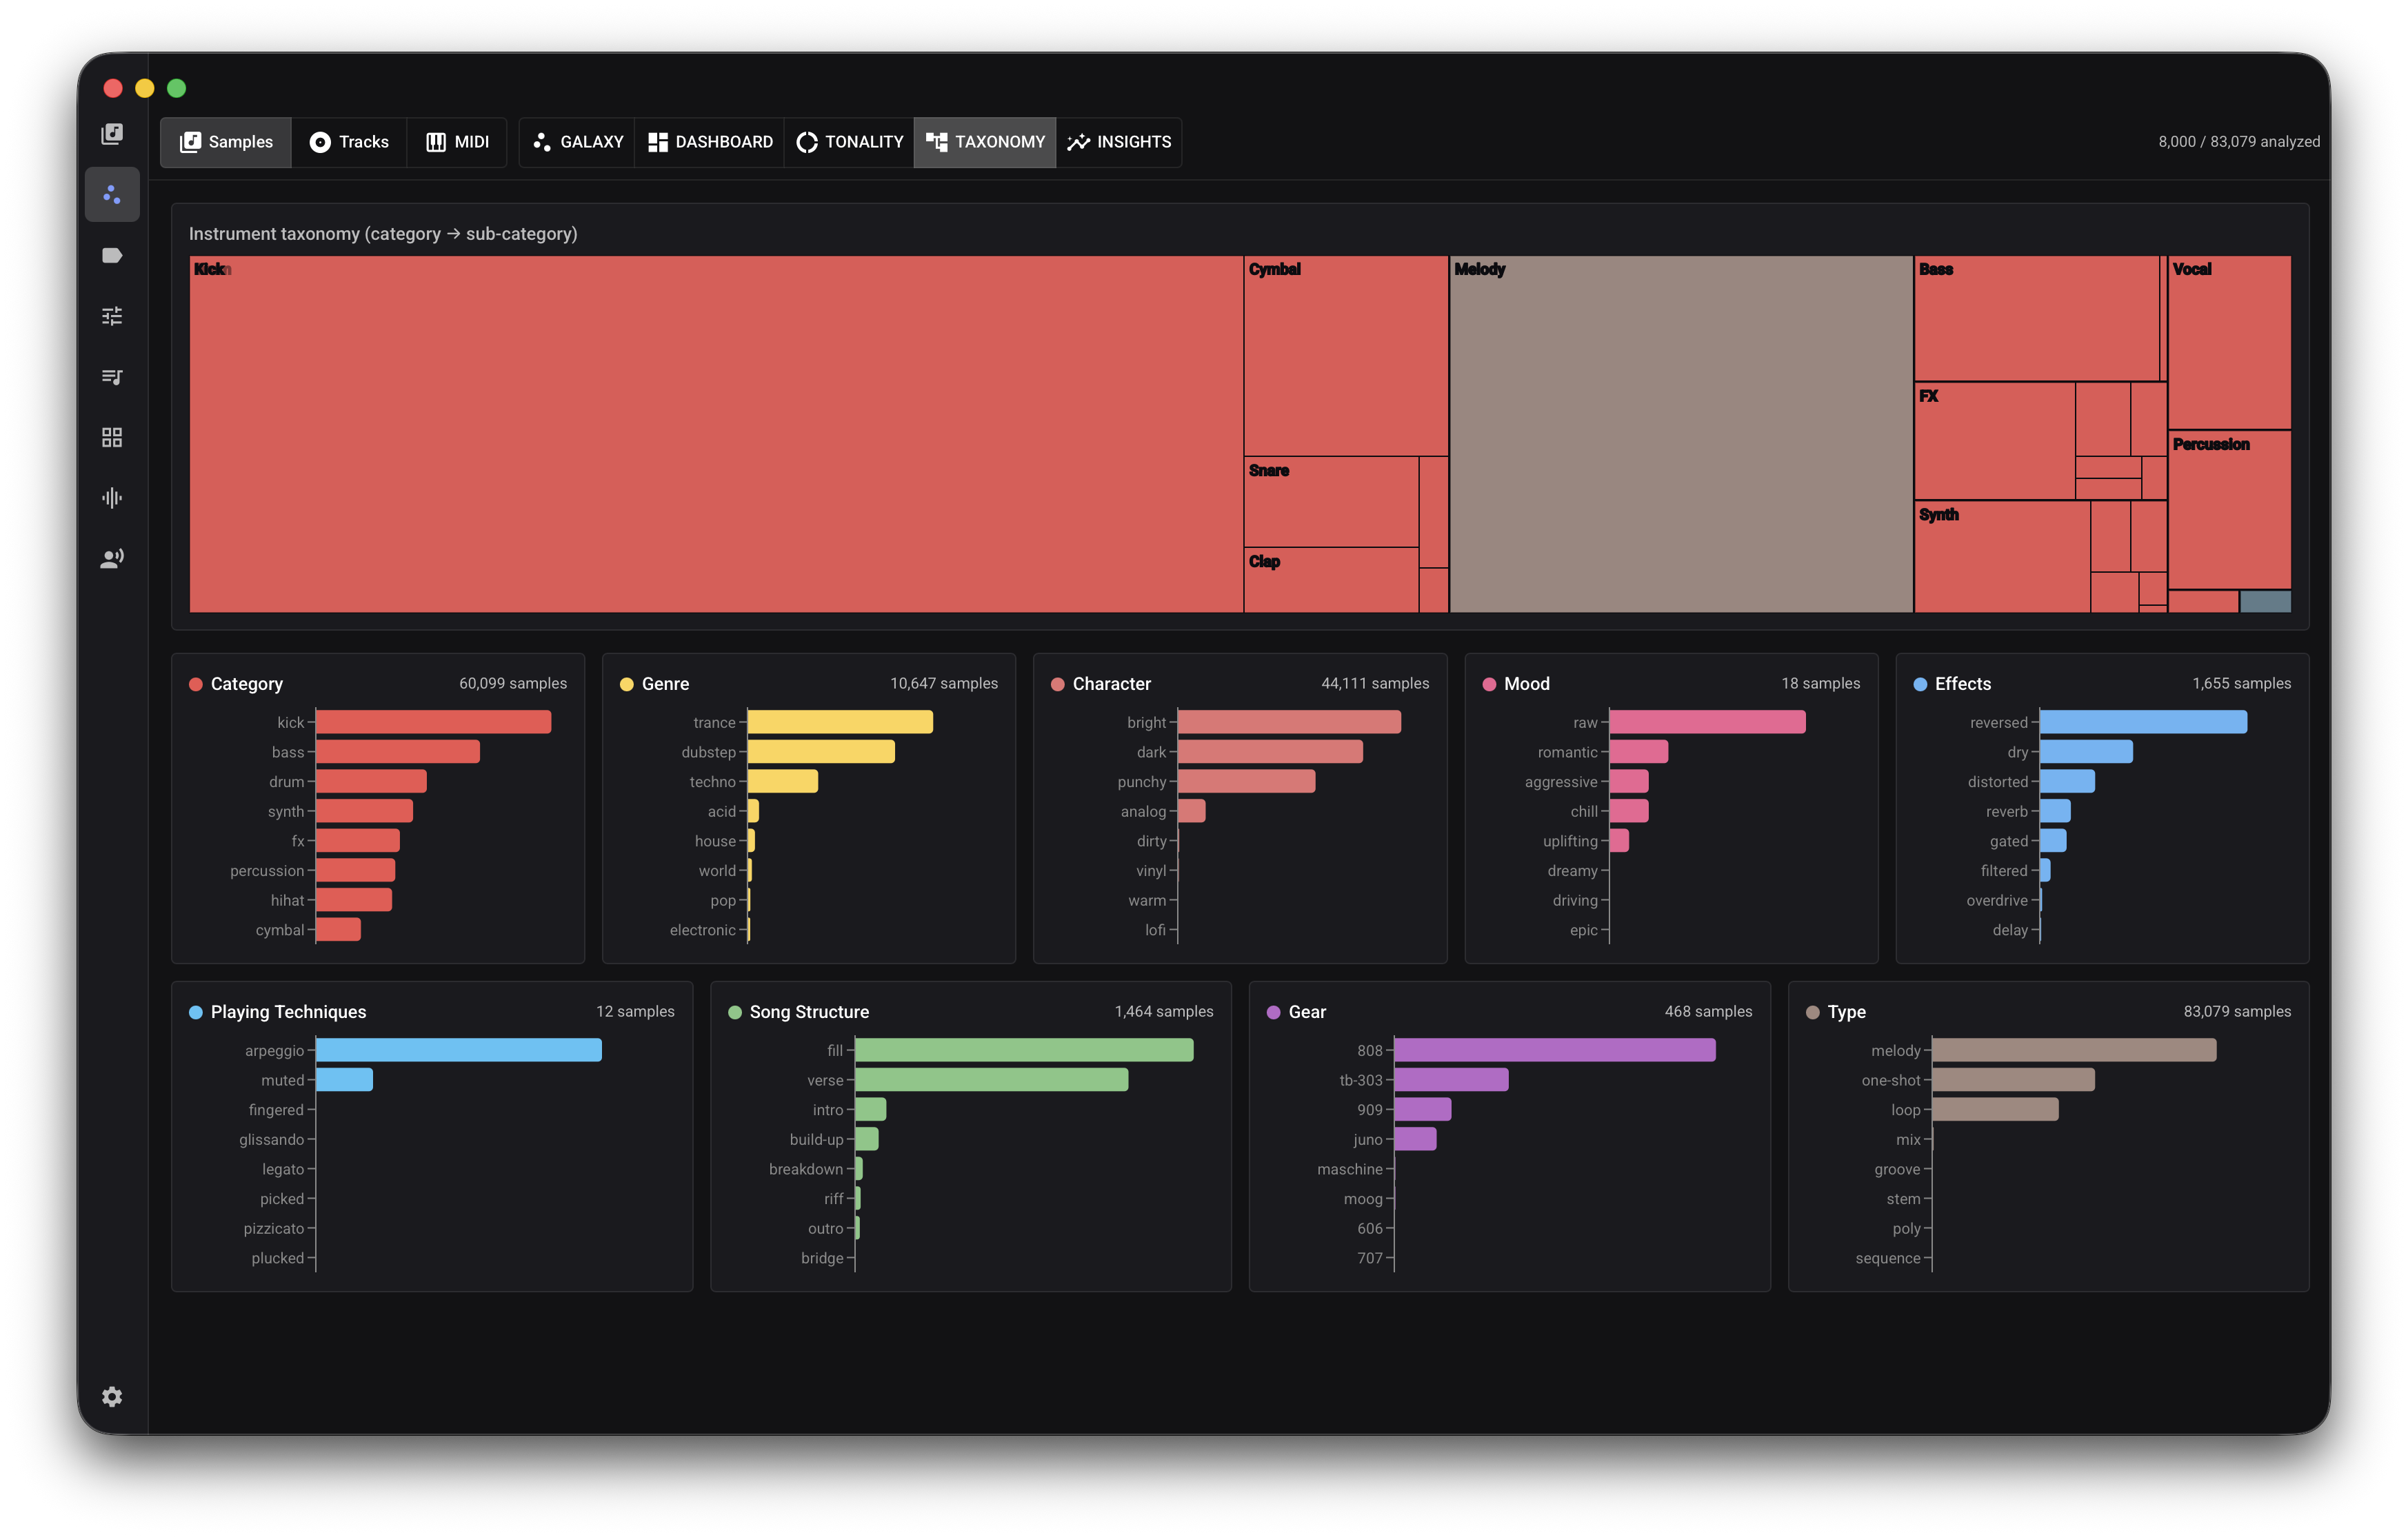The height and width of the screenshot is (1537, 2408).
Task: Click the Synth treemap block
Action: (2002, 557)
